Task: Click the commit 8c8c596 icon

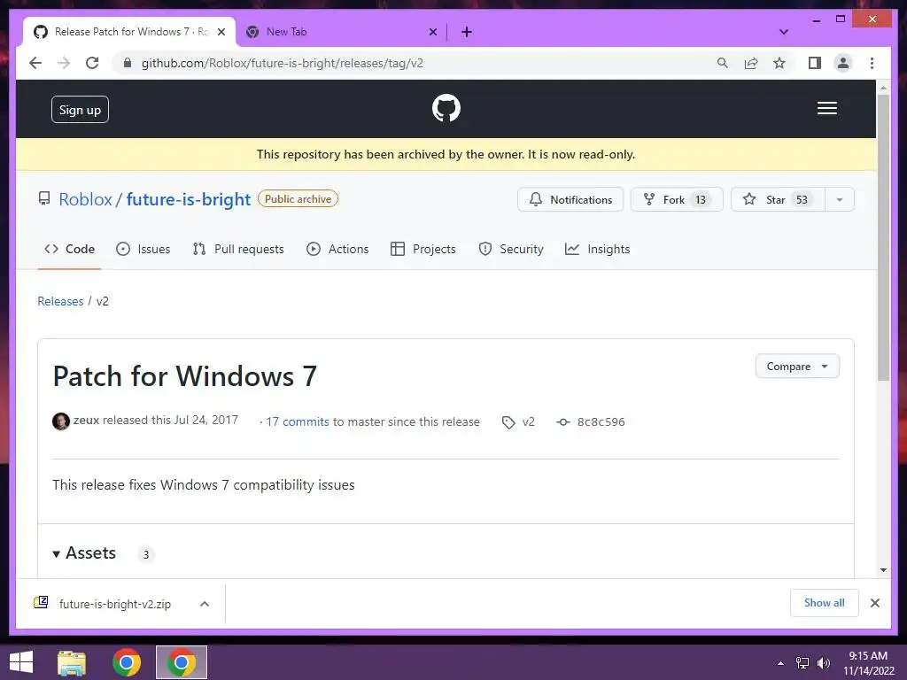Action: 562,422
